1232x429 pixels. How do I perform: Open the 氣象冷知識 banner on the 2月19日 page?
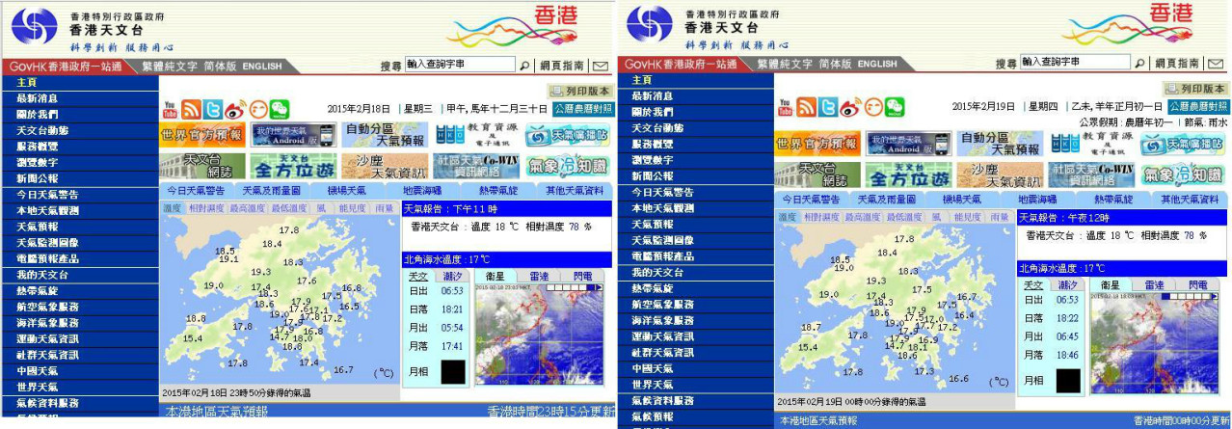click(x=1182, y=174)
